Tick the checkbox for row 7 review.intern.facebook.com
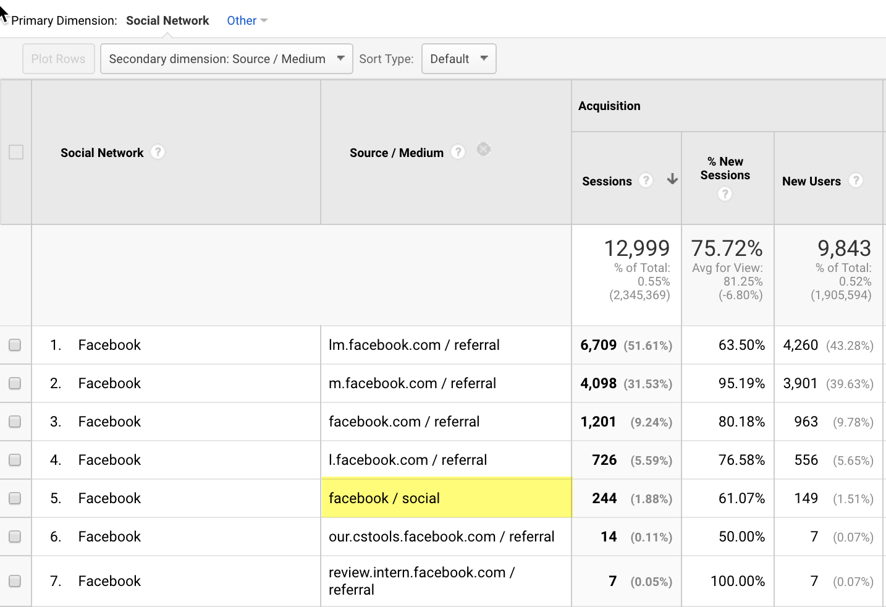Viewport: 886px width, 607px height. pyautogui.click(x=15, y=581)
